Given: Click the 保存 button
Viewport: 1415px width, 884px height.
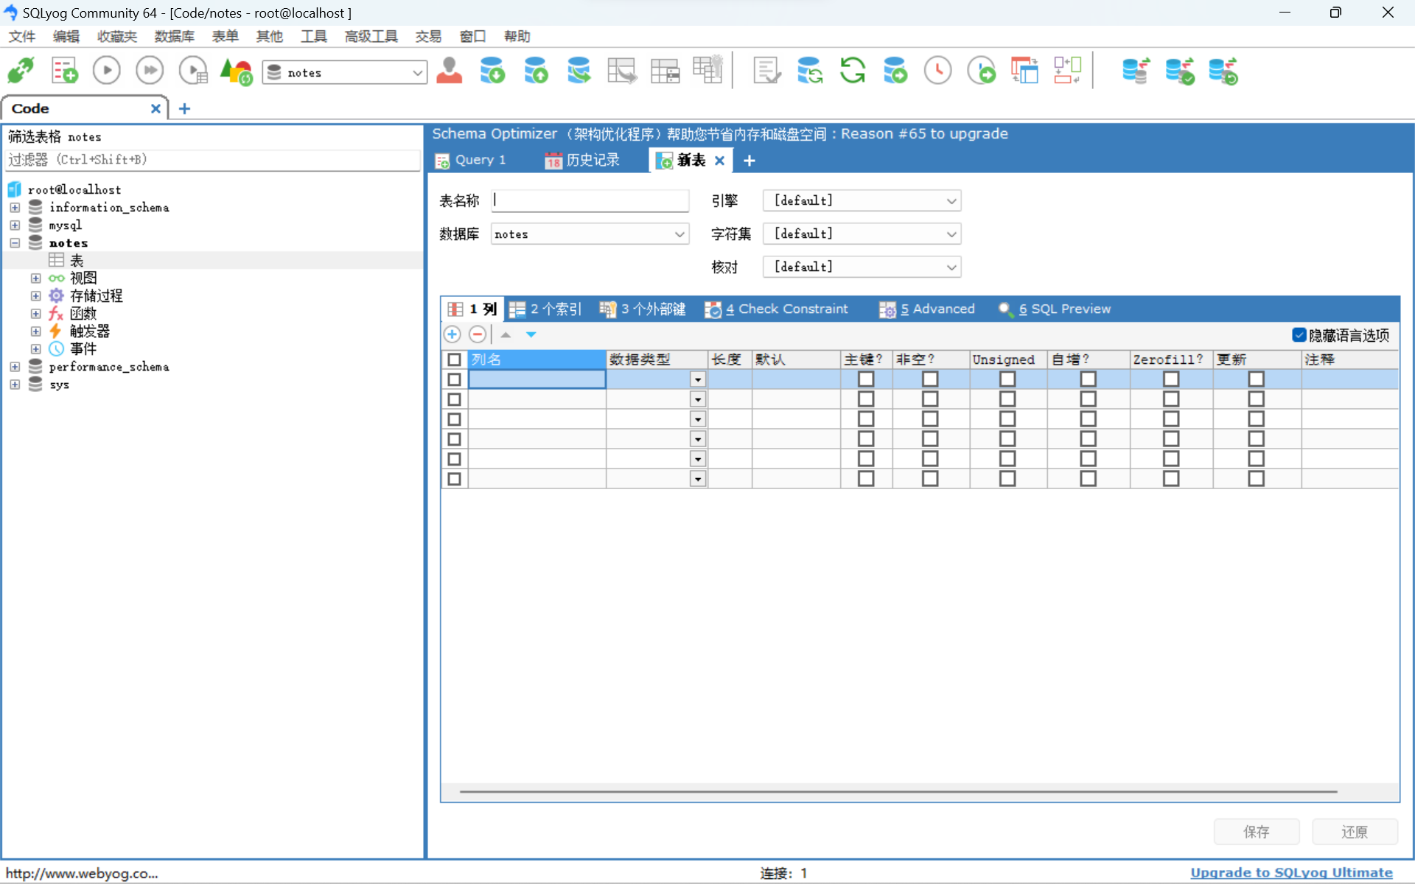Looking at the screenshot, I should point(1257,832).
